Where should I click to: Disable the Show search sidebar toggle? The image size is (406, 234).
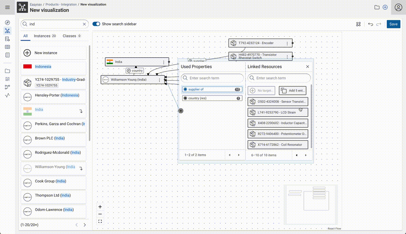pyautogui.click(x=96, y=24)
